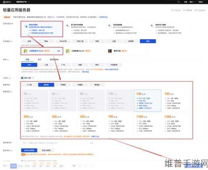
Task: Select the highlighted 通用型 package type tab
Action: [x=46, y=85]
